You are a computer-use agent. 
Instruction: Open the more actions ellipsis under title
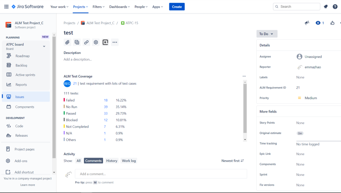pyautogui.click(x=115, y=42)
